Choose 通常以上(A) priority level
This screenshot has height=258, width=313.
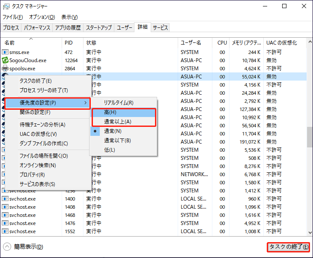(x=117, y=122)
